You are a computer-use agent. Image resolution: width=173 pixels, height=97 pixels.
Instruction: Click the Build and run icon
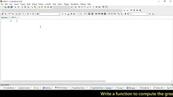click(45, 7)
